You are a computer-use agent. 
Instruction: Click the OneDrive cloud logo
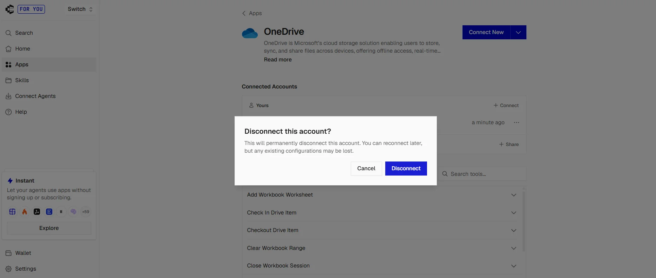click(250, 33)
